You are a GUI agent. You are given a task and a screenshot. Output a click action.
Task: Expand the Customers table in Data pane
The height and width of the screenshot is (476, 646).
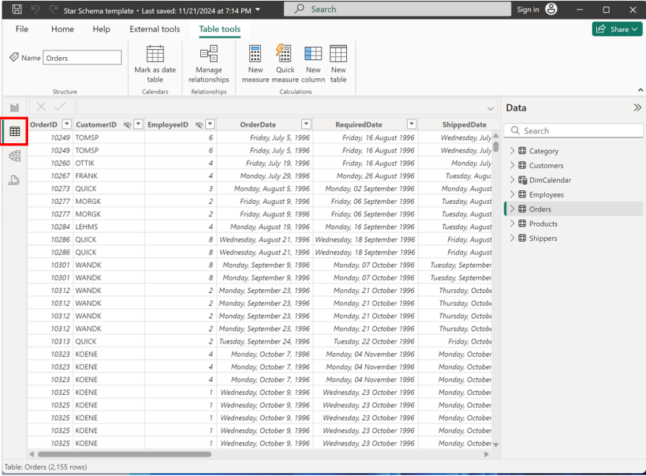pos(512,166)
